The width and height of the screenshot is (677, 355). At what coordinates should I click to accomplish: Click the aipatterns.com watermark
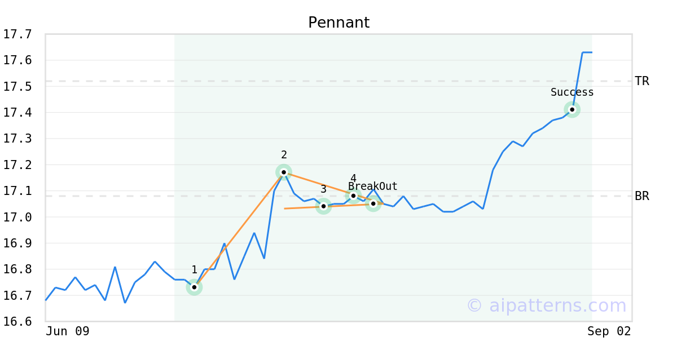tap(546, 305)
